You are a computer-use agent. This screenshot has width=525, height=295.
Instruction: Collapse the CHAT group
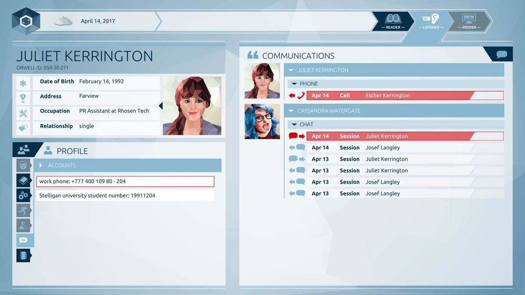[x=294, y=125]
